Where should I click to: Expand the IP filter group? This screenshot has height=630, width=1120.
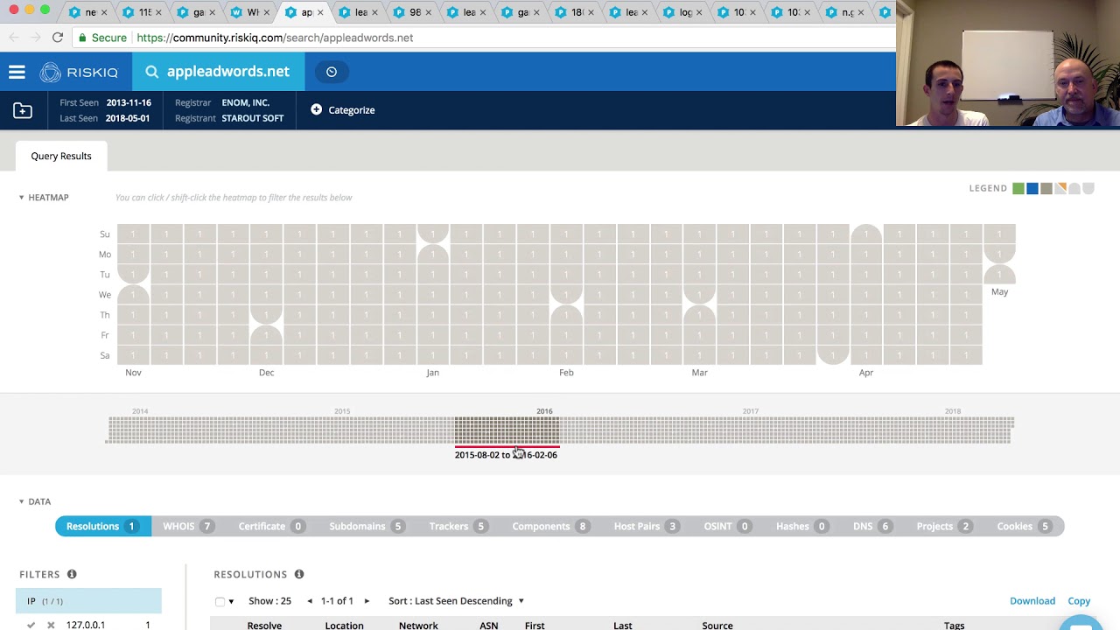(88, 601)
